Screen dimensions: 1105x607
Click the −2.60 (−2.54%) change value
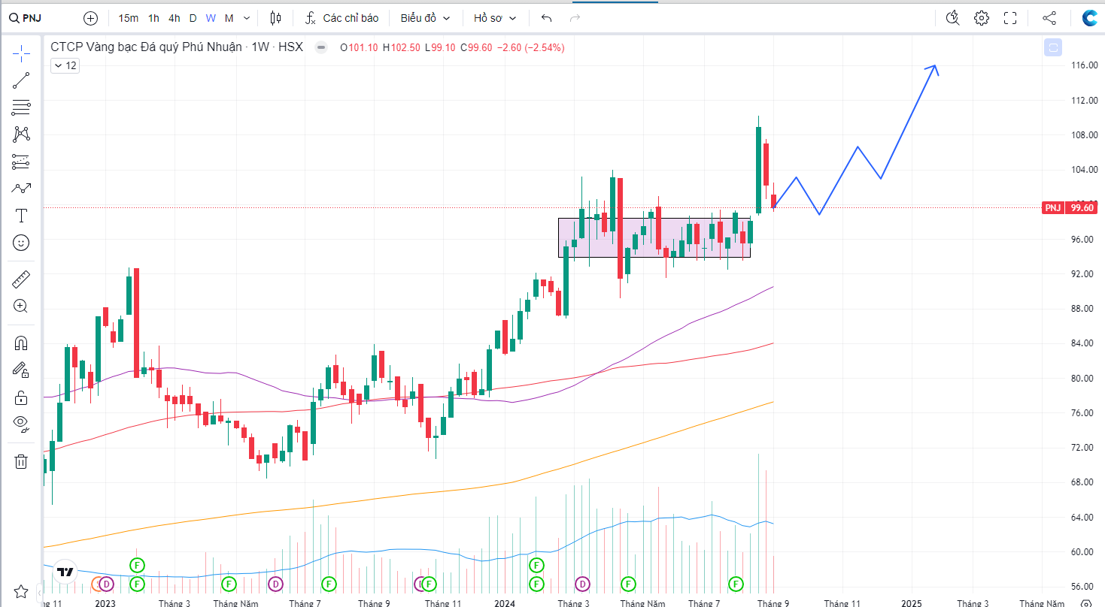click(533, 47)
